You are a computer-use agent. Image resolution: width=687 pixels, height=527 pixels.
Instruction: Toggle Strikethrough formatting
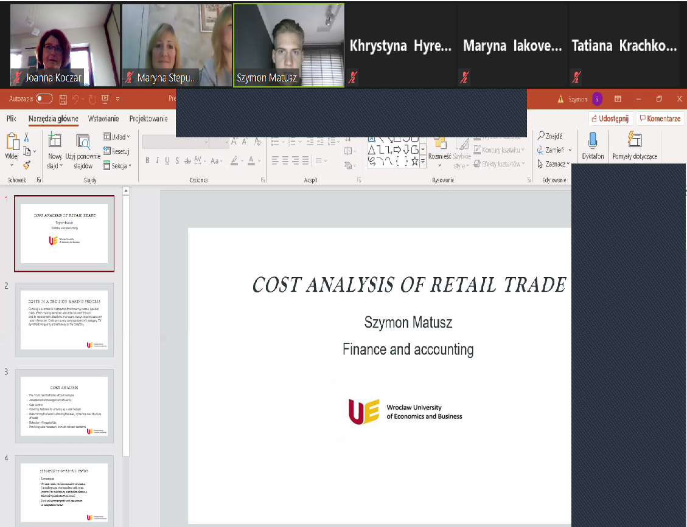(x=187, y=160)
